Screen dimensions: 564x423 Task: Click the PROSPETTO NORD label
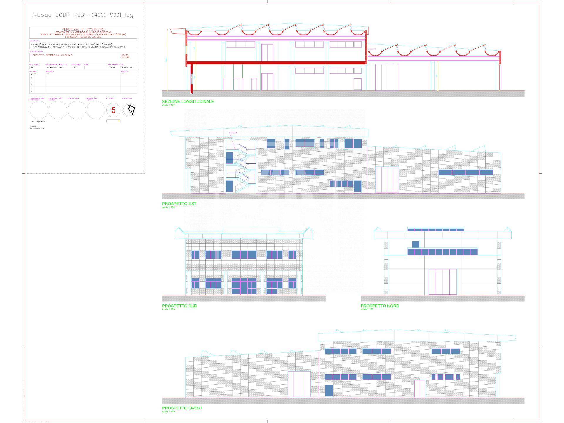380,306
